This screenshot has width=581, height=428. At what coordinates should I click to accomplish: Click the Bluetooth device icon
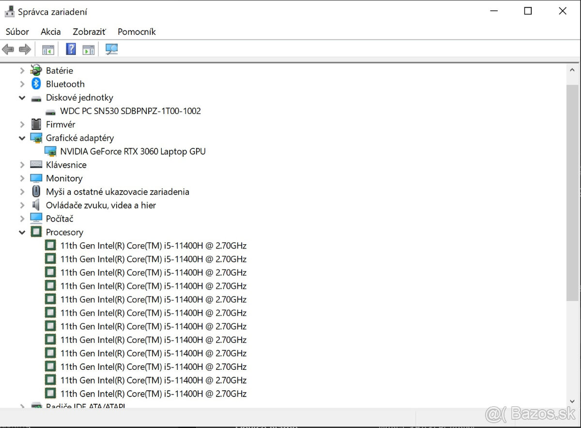coord(36,83)
